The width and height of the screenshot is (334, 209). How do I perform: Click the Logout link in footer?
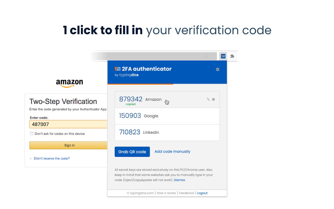coord(202,193)
